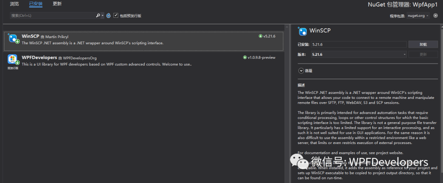
Task: Select the WinSCP package icon in list
Action: tap(14, 39)
